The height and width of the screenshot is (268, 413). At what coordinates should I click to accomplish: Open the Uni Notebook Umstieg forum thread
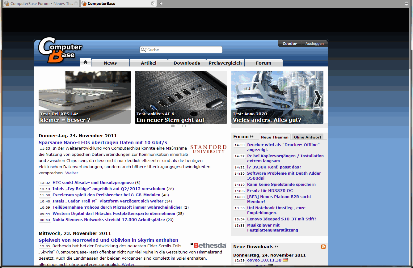point(276,210)
